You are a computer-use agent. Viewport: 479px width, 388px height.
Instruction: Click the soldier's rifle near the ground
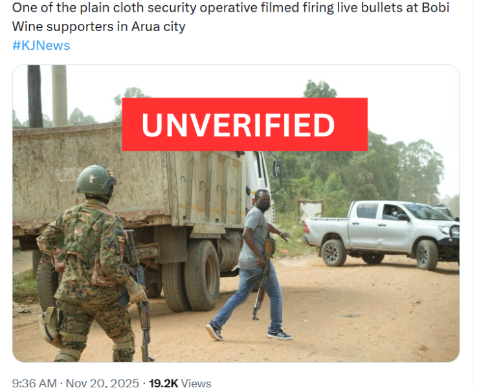tap(145, 330)
